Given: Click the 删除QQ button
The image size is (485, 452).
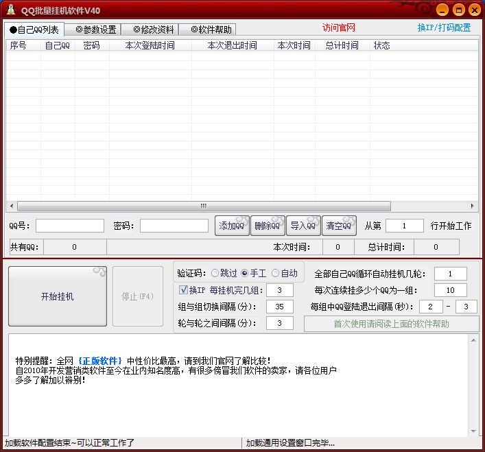Looking at the screenshot, I should 268,226.
